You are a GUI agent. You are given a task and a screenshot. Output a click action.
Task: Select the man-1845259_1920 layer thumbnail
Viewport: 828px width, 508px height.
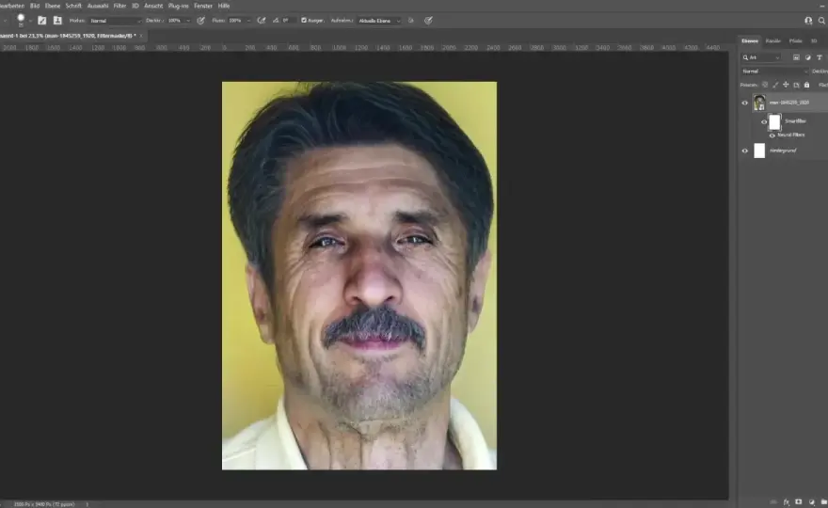pos(759,103)
